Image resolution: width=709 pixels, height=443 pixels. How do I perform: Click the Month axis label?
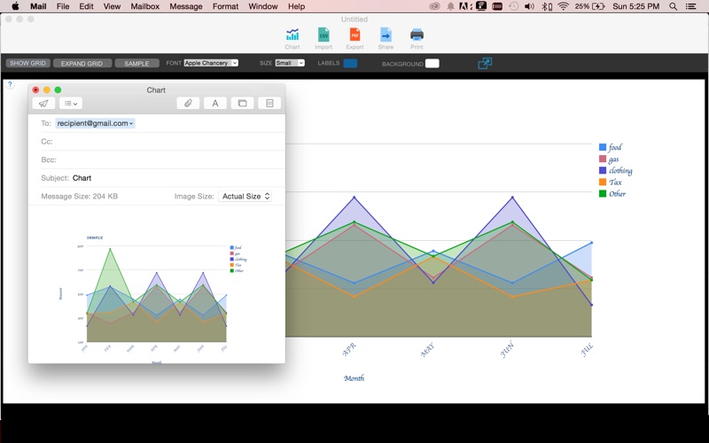click(x=354, y=378)
